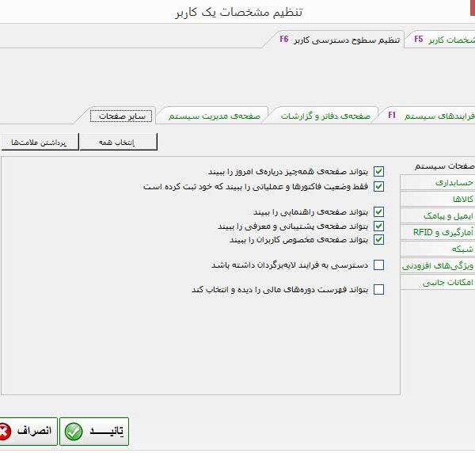Click the green checkmark confirm icon

pyautogui.click(x=74, y=432)
